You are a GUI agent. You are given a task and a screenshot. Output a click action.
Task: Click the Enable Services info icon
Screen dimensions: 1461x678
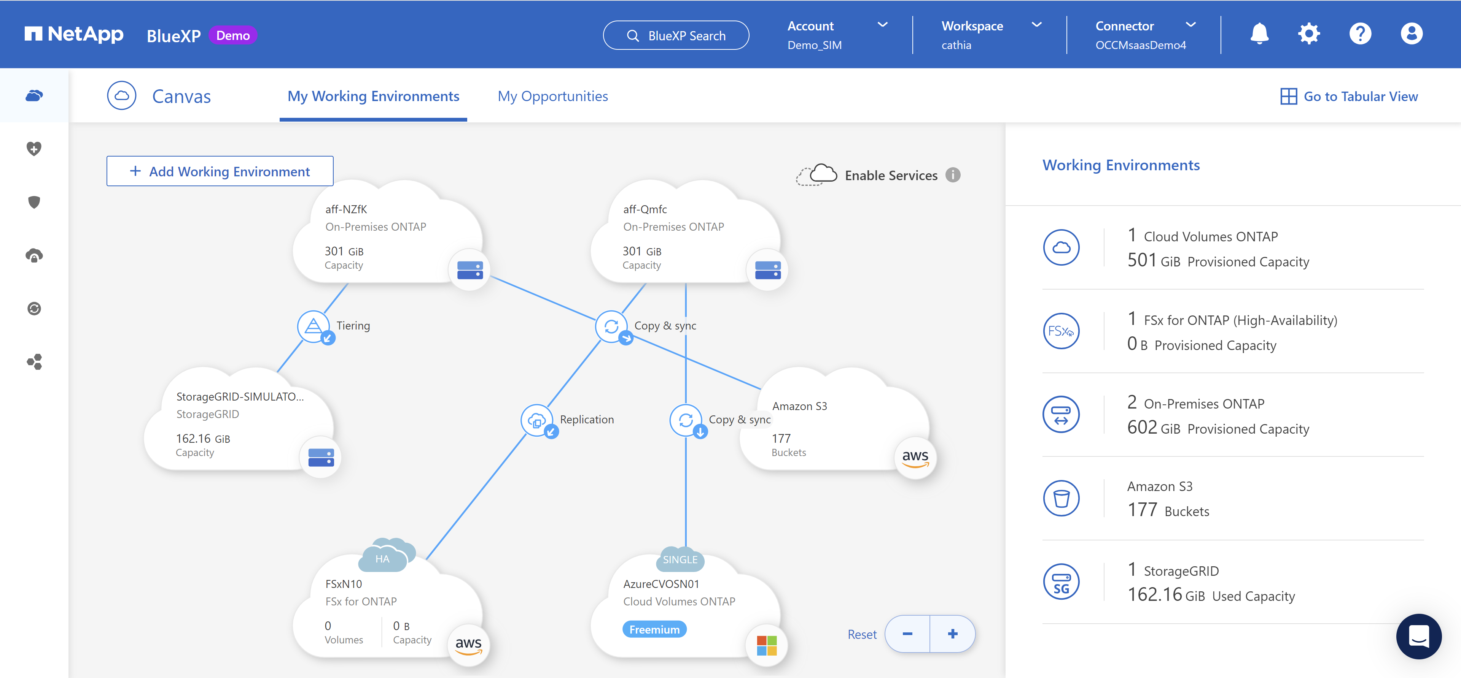coord(953,175)
